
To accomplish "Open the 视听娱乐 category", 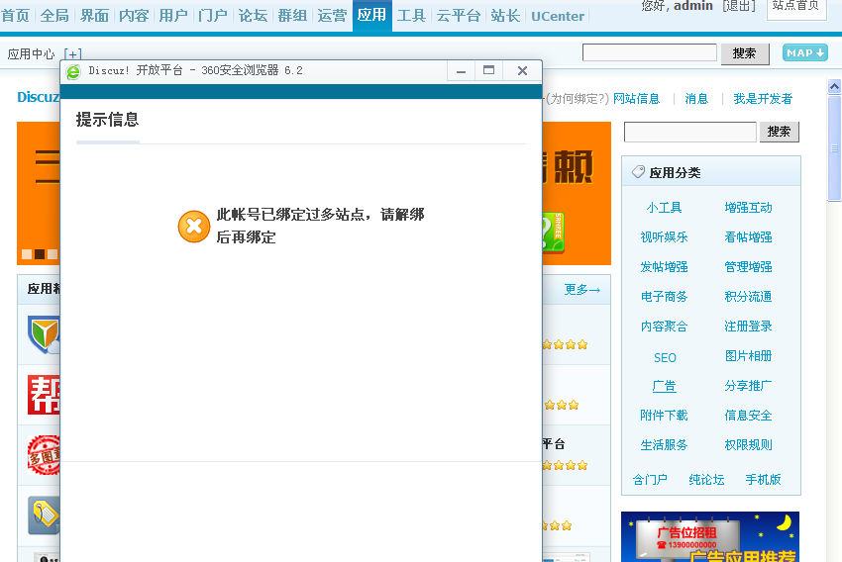I will coord(665,237).
